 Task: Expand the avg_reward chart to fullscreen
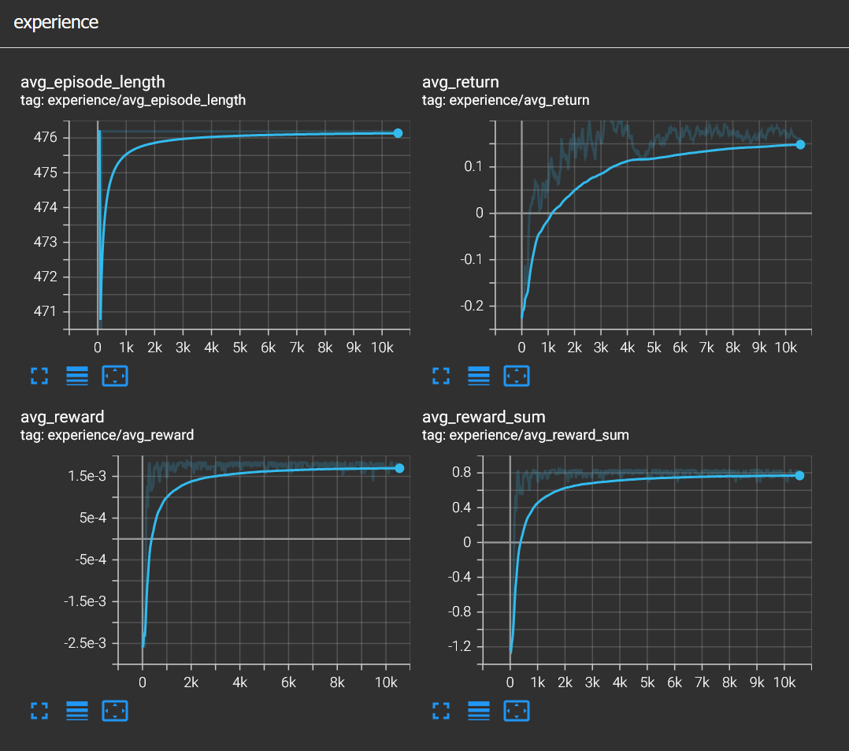39,711
